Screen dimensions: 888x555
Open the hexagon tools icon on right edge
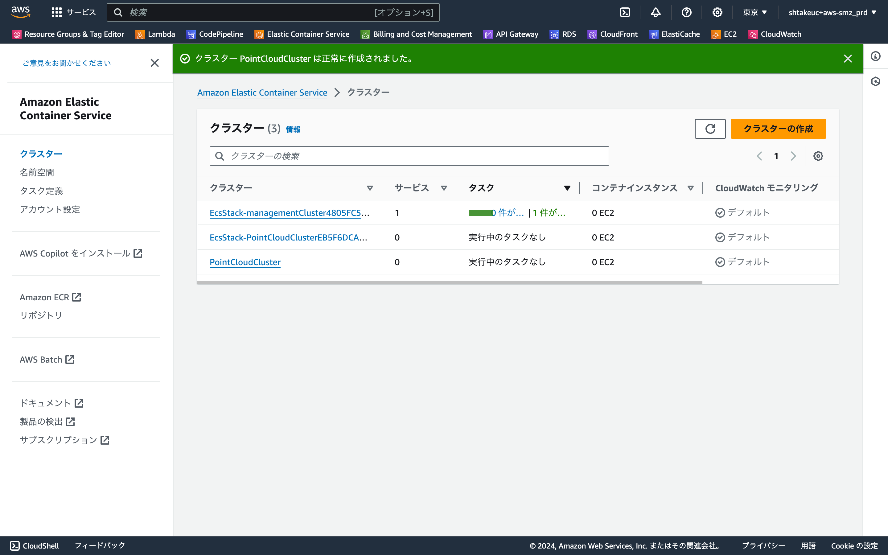tap(876, 81)
